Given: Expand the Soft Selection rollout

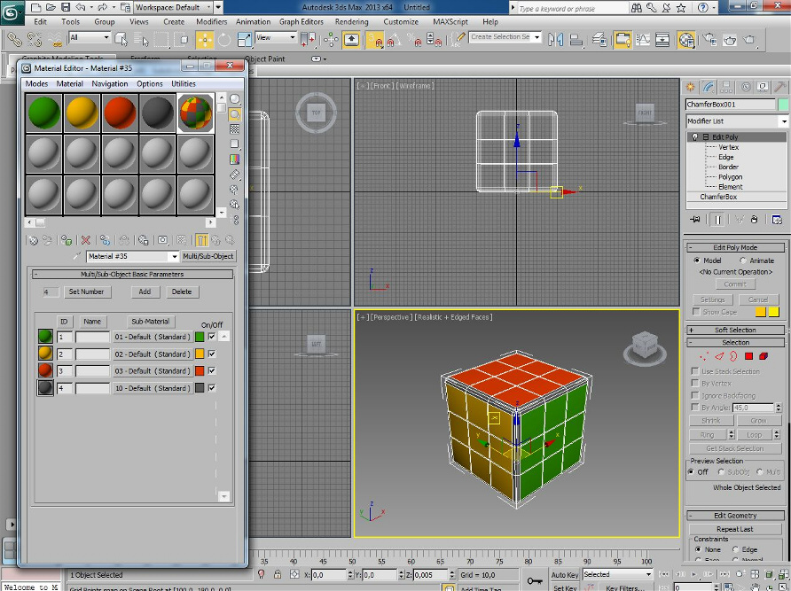Looking at the screenshot, I should (x=735, y=330).
